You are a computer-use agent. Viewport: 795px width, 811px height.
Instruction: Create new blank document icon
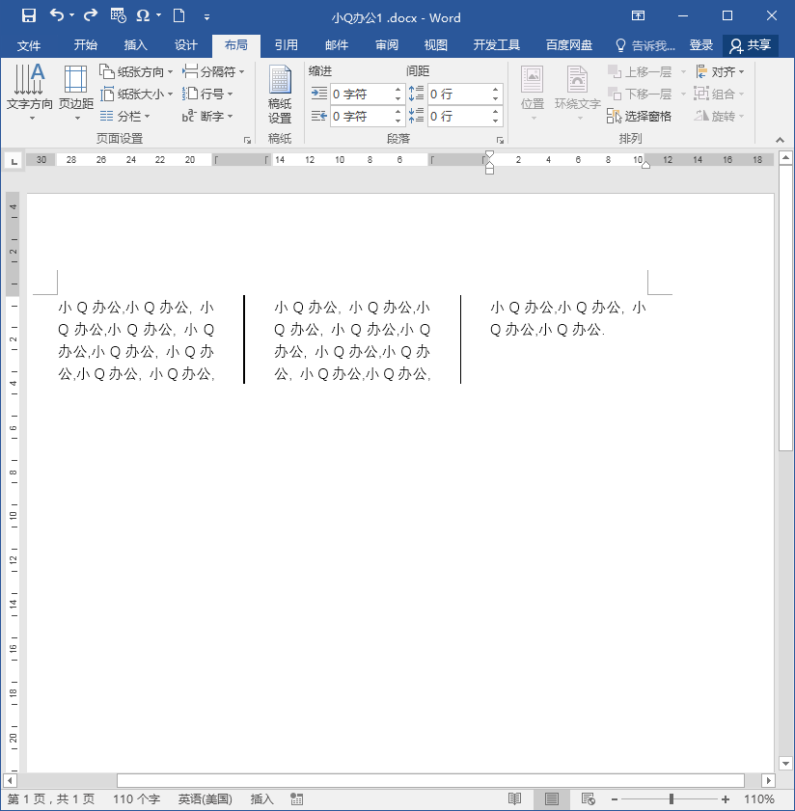coord(178,16)
